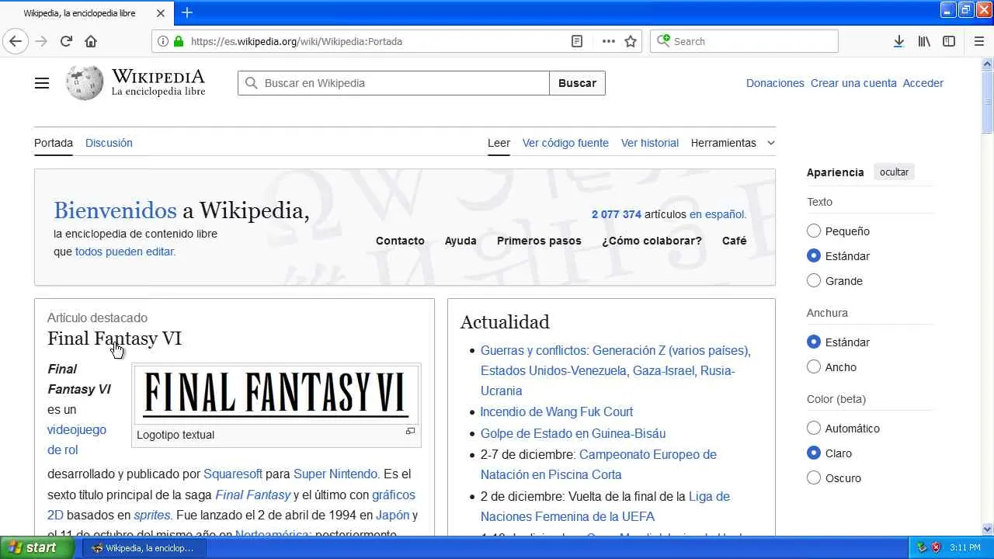994x559 pixels.
Task: Select Ancho width option
Action: [814, 366]
